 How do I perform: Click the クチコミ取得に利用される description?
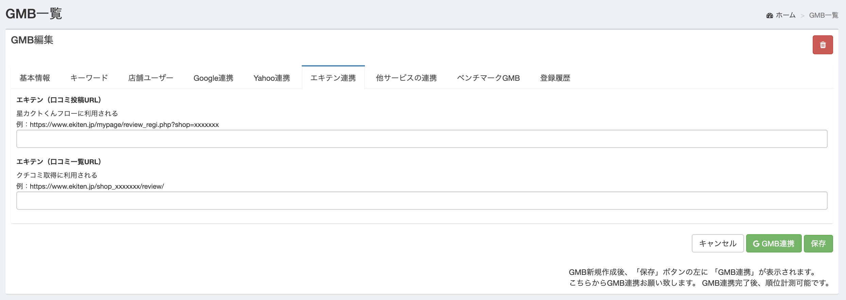coord(57,175)
